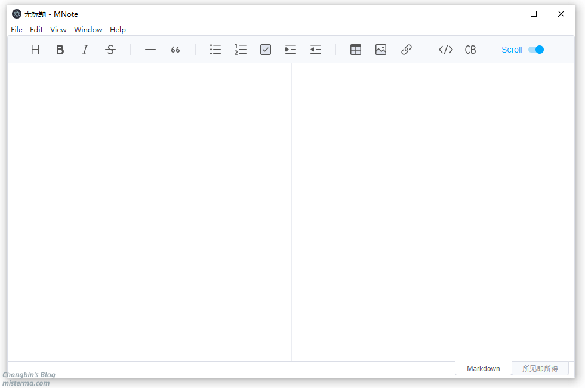Insert a table
This screenshot has width=585, height=388.
356,50
